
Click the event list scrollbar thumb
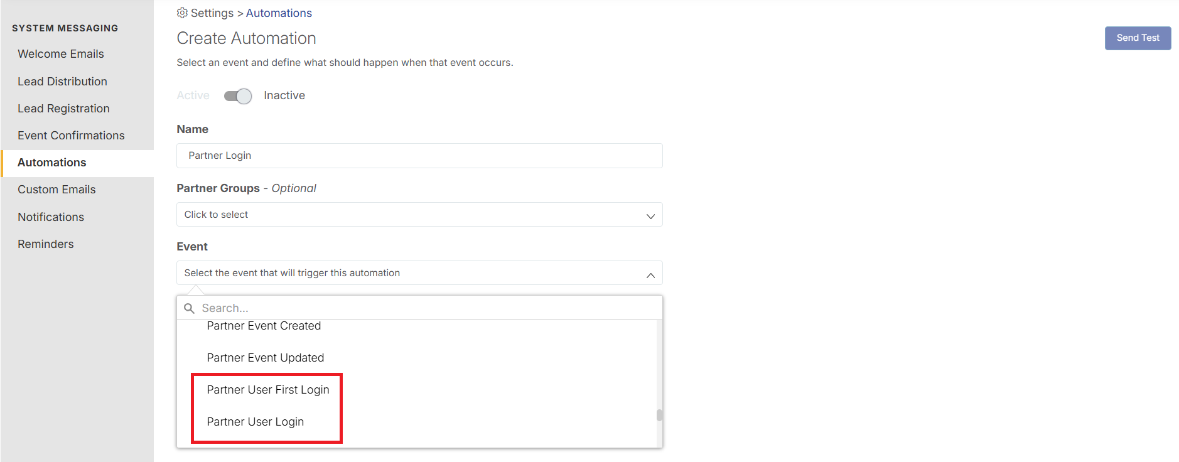659,415
